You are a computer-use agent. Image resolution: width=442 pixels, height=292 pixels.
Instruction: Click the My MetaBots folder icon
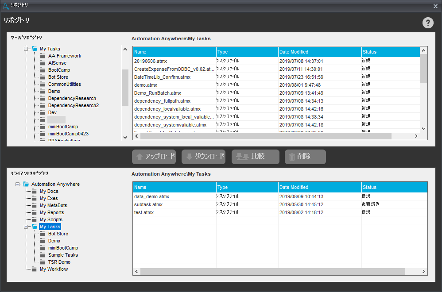(34, 206)
